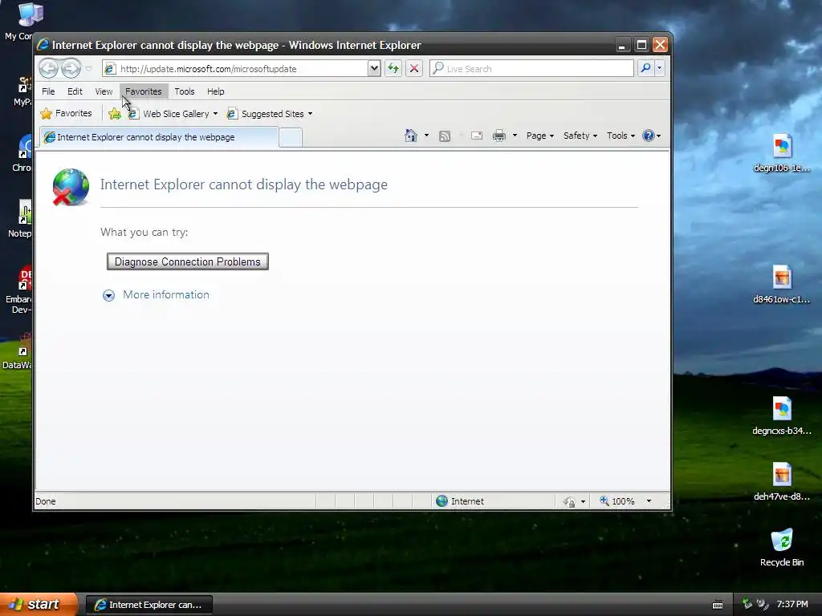The width and height of the screenshot is (822, 616).
Task: Click the 100% zoom level button
Action: coord(617,501)
